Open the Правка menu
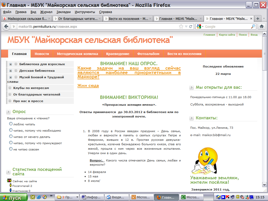 [21, 12]
